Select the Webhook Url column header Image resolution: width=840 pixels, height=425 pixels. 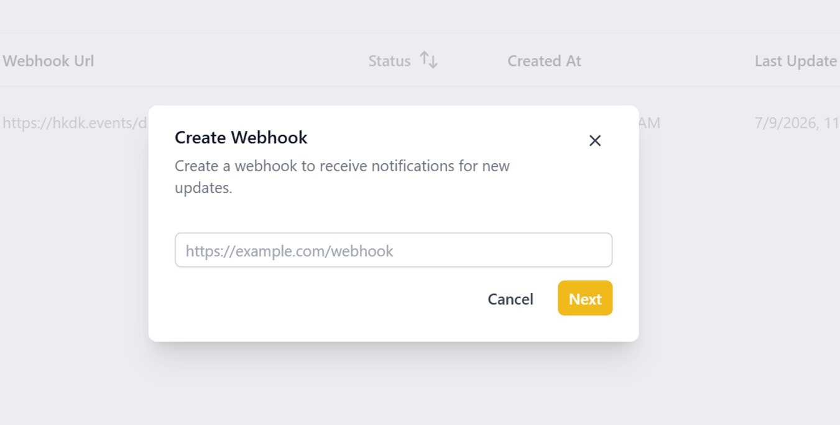[x=48, y=61]
